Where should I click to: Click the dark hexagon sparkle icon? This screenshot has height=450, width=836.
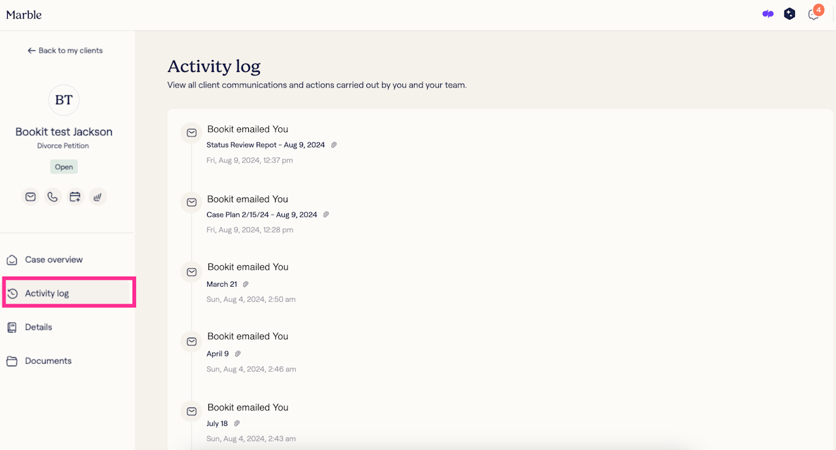[x=790, y=14]
